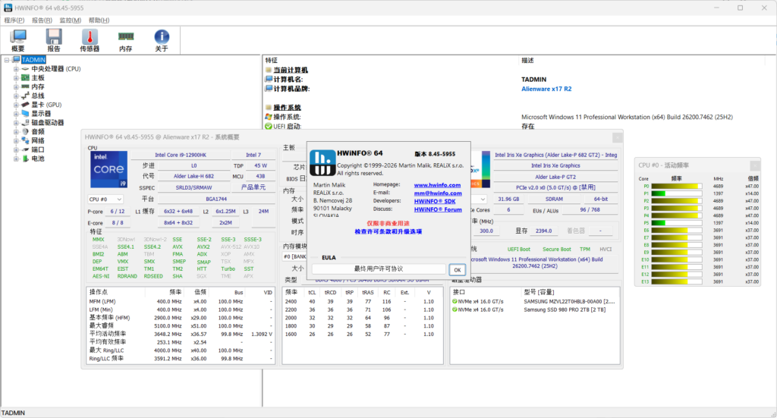
Task: Click the 内存 memory toolbar icon
Action: click(x=125, y=38)
